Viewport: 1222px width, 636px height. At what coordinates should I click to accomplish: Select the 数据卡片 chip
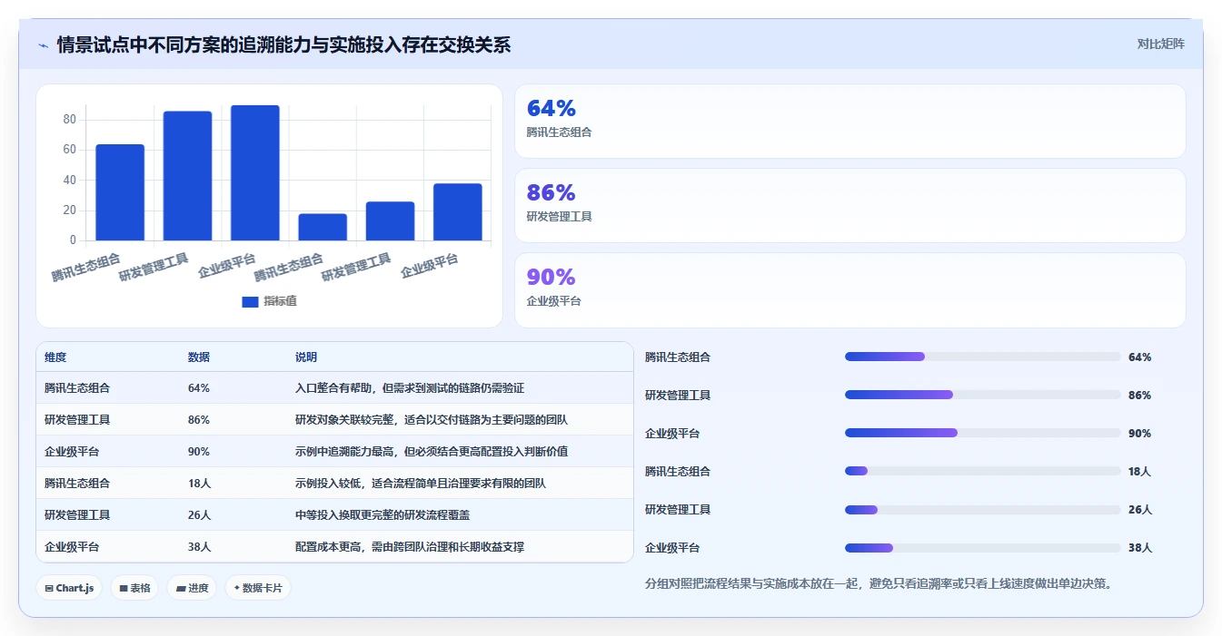(258, 588)
